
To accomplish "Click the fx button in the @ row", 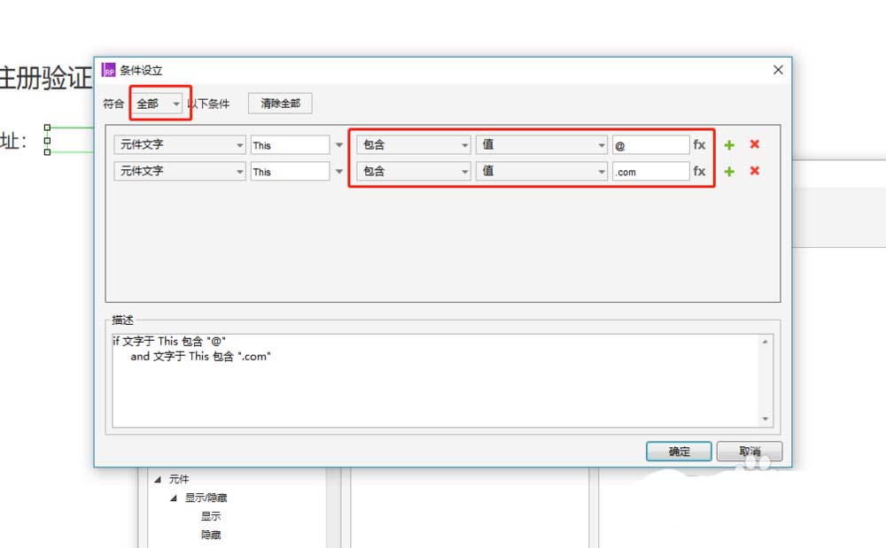I will [699, 145].
